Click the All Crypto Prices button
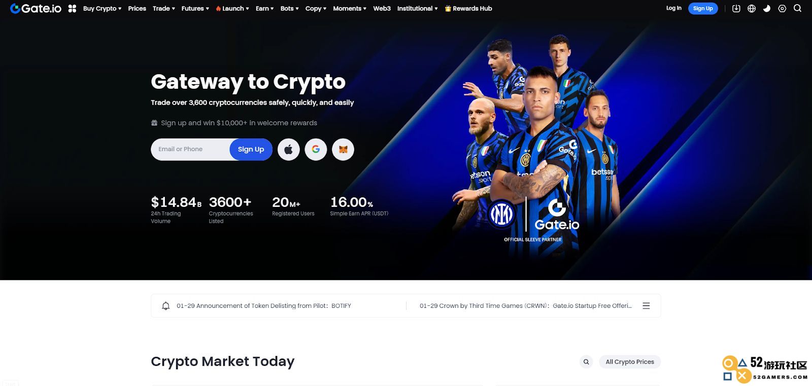The image size is (812, 386). click(630, 362)
